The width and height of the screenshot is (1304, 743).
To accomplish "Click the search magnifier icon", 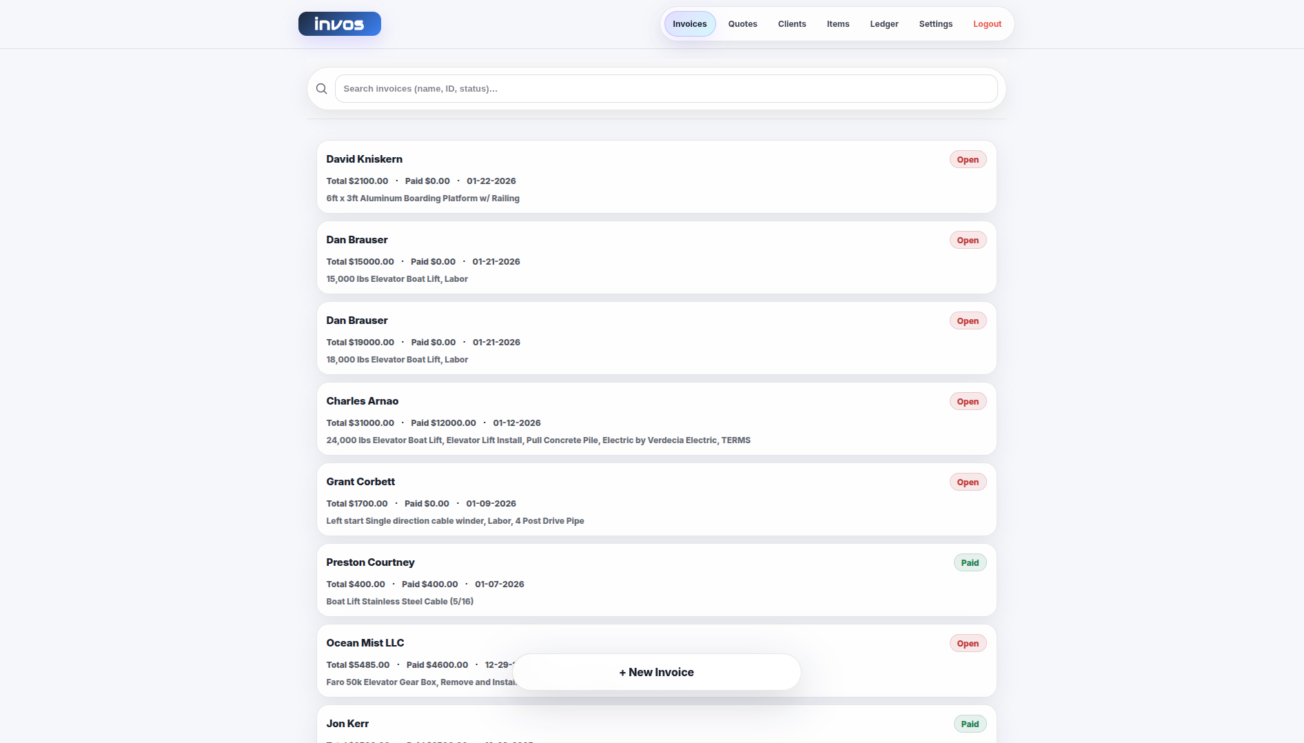I will (x=321, y=88).
